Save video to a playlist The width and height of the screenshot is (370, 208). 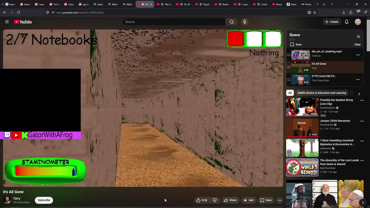coord(266,200)
